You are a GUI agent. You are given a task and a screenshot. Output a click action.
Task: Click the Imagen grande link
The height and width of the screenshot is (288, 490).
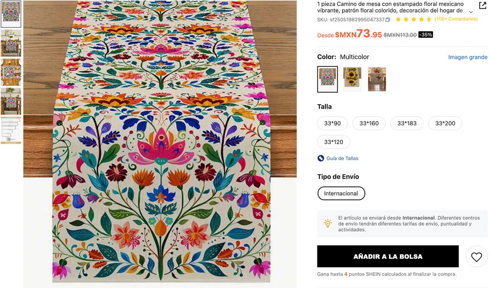coord(468,57)
